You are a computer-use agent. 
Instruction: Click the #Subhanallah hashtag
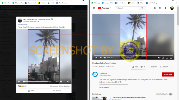(x=22, y=24)
